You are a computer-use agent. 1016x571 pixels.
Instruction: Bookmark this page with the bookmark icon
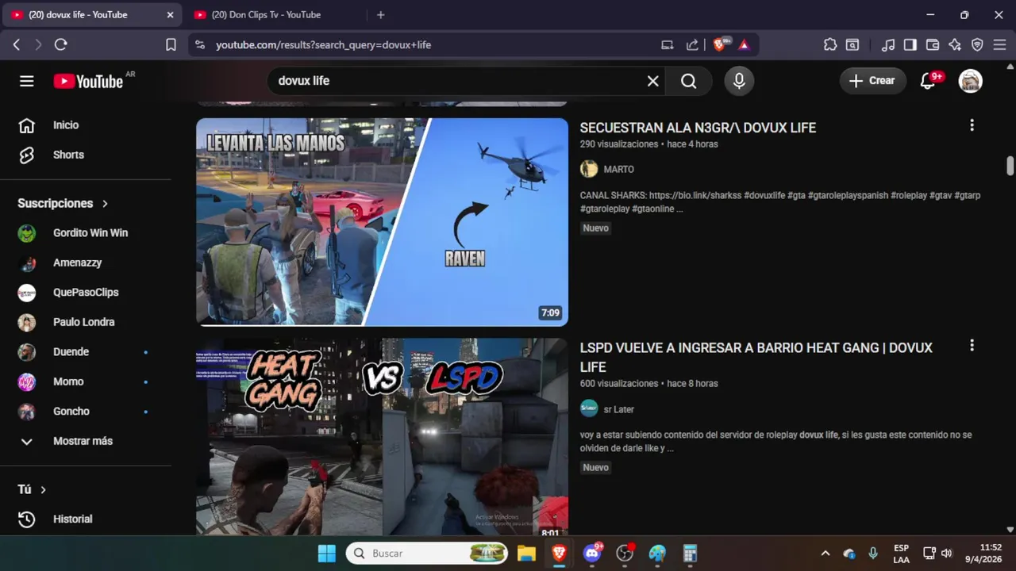tap(171, 45)
